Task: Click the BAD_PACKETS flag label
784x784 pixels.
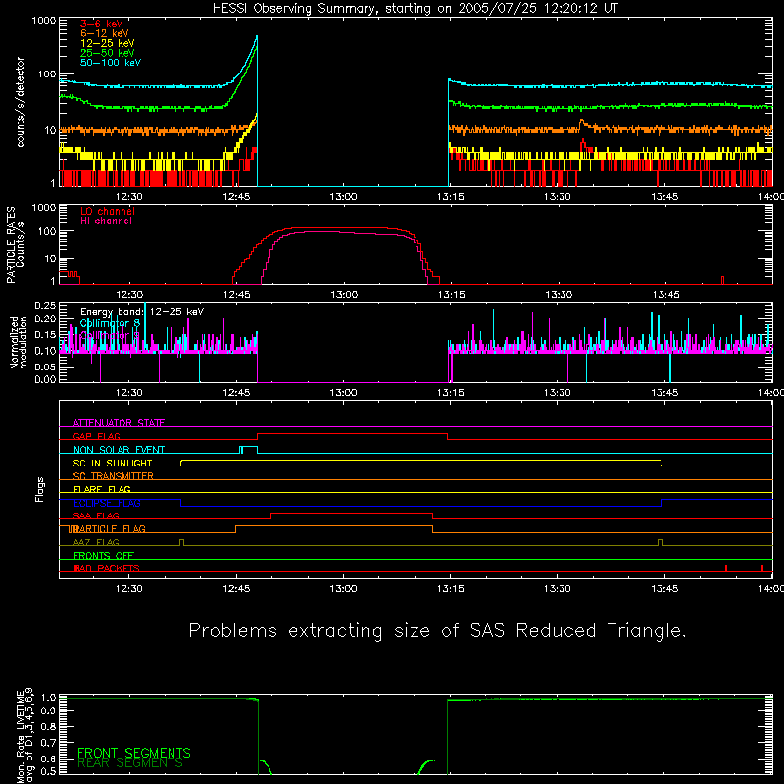Action: coord(107,568)
